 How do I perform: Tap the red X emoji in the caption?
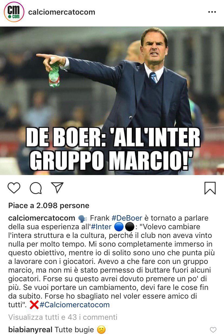point(34,305)
